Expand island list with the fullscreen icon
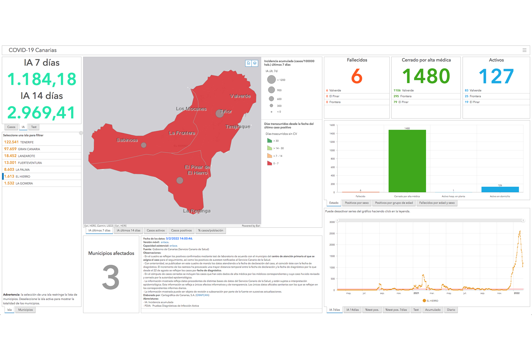This screenshot has height=355, width=532. pos(81,133)
